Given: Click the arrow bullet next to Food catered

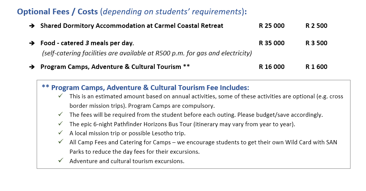Looking at the screenshot, I should click(32, 43).
